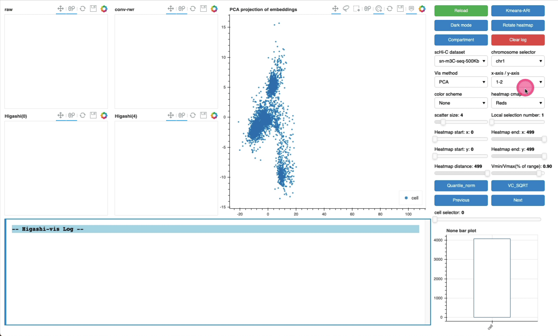Click the cell legend entry in PCA plot
The image size is (558, 336).
click(412, 198)
